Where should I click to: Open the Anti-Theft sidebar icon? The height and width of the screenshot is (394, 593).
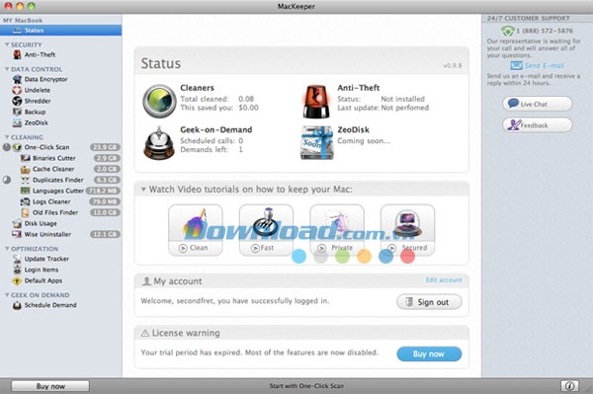(x=17, y=54)
